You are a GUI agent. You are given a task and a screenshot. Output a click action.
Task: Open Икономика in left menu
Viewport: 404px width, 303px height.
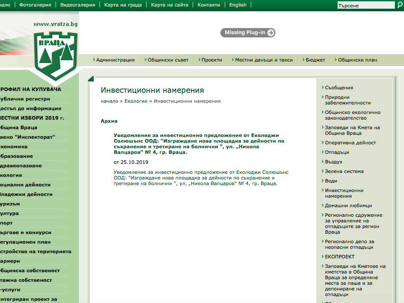[x=13, y=147]
